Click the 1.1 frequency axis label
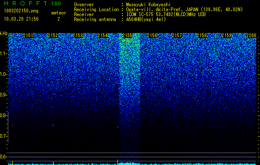 [3, 54]
